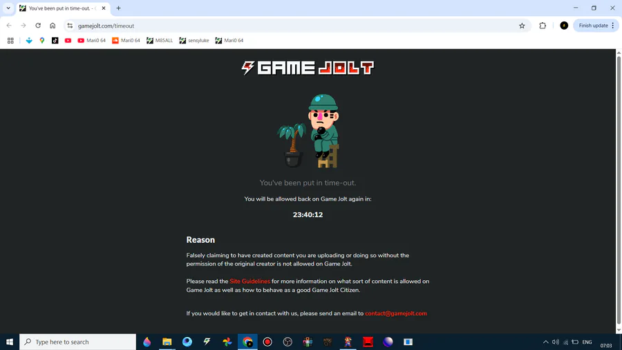Switch the ENG input language indicator
The height and width of the screenshot is (350, 622).
click(x=587, y=342)
